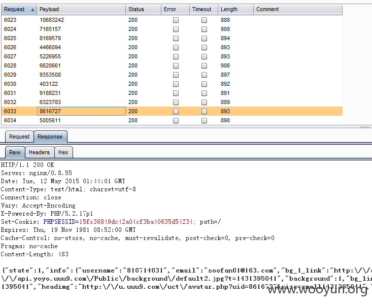Click length value 908
Viewport: 372px width, 304px height.
pyautogui.click(x=225, y=29)
